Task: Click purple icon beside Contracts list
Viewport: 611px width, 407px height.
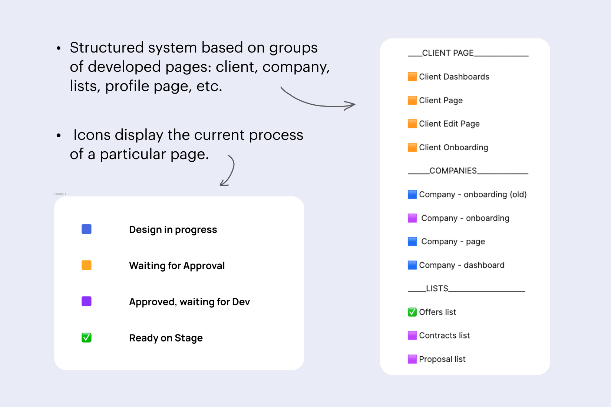Action: (x=412, y=335)
